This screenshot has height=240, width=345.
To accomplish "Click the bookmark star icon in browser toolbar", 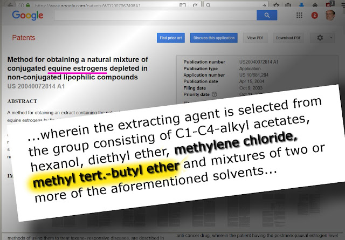I will [x=276, y=5].
